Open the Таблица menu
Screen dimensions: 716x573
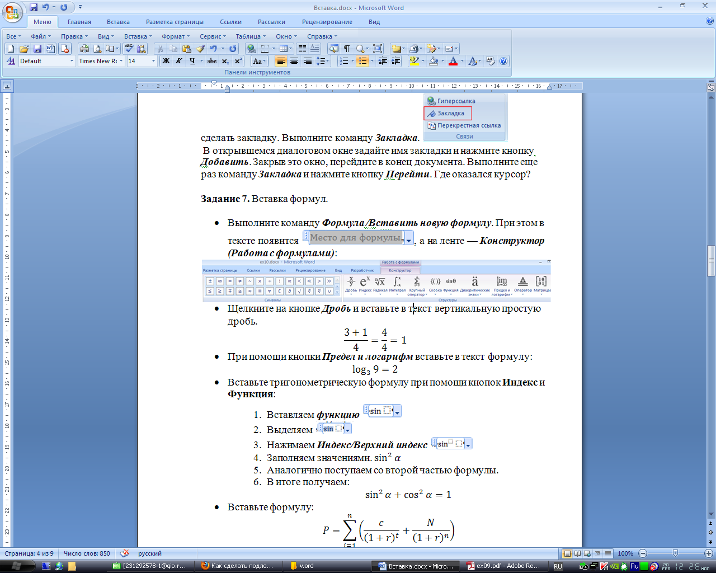point(251,36)
